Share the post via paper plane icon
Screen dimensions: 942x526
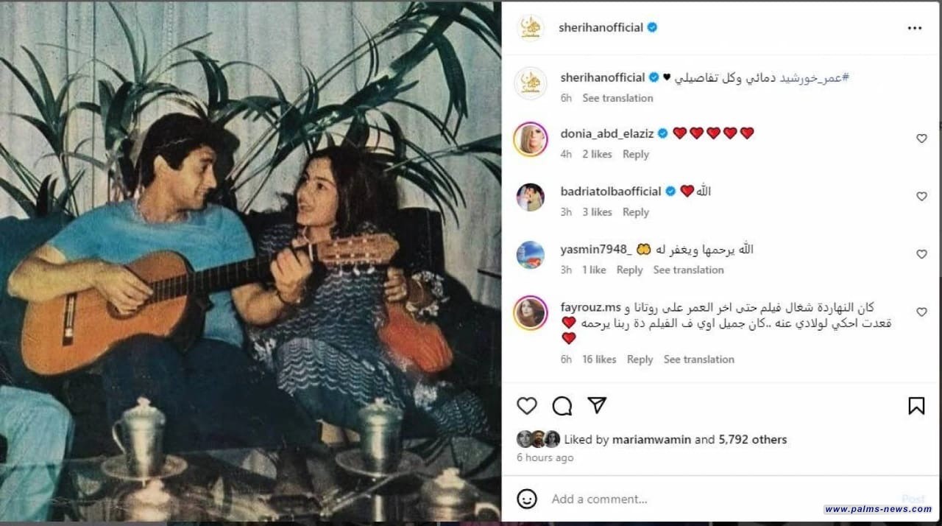pyautogui.click(x=597, y=405)
